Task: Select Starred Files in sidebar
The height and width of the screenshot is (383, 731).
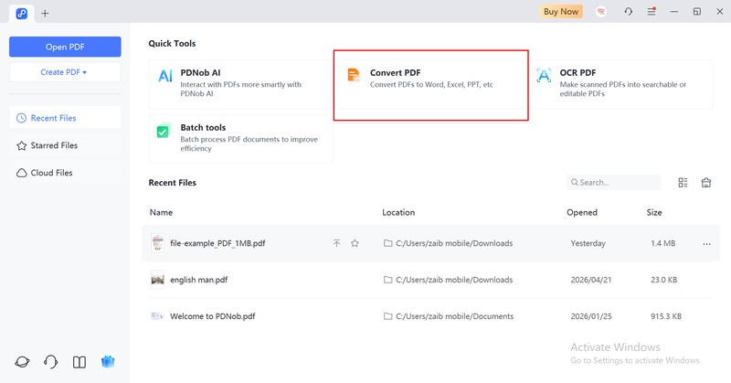Action: pyautogui.click(x=65, y=145)
